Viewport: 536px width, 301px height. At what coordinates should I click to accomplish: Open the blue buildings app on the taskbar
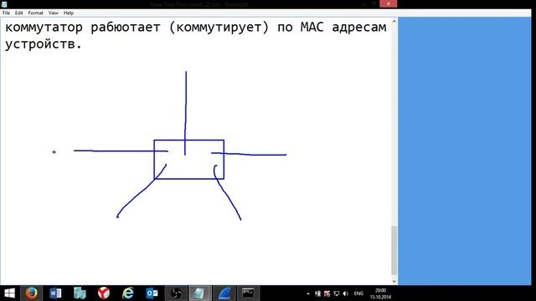[x=80, y=293]
